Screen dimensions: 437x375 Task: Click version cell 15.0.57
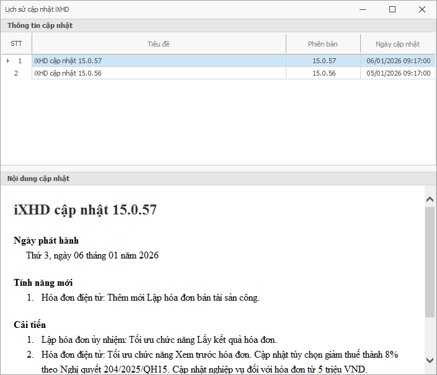(324, 61)
